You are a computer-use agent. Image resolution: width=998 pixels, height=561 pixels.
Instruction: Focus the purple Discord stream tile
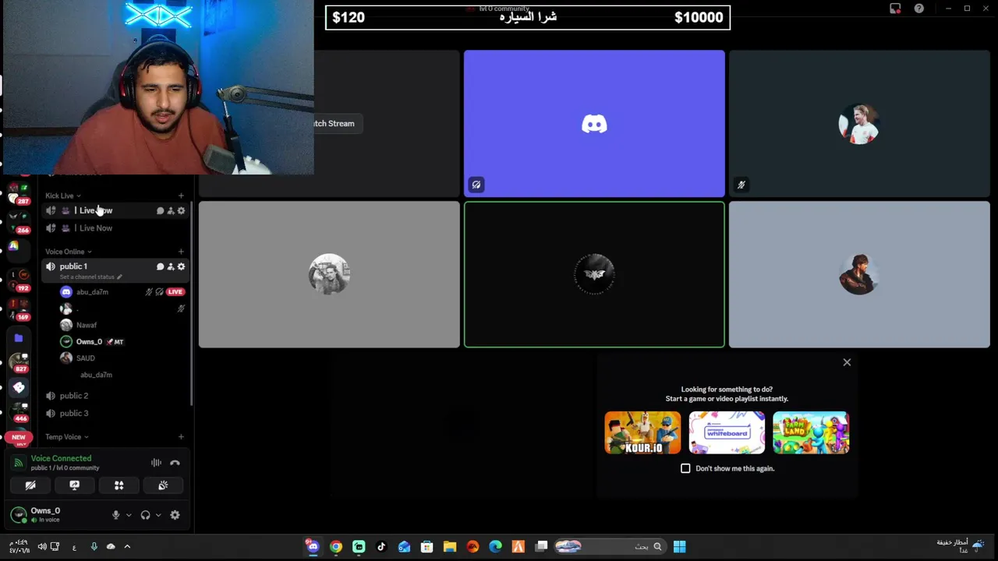coord(594,123)
